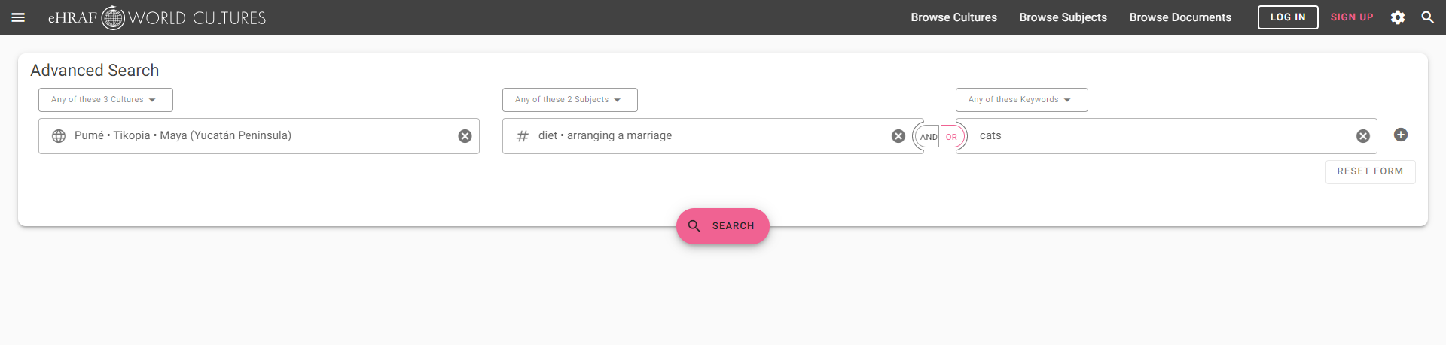This screenshot has width=1446, height=345.
Task: Click the magnifier icon in the header
Action: (1427, 17)
